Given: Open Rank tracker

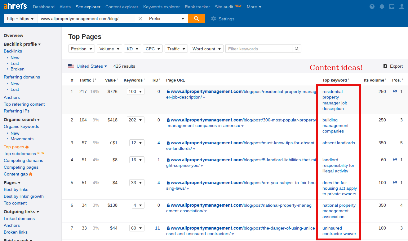Looking at the screenshot, I should pyautogui.click(x=197, y=7).
